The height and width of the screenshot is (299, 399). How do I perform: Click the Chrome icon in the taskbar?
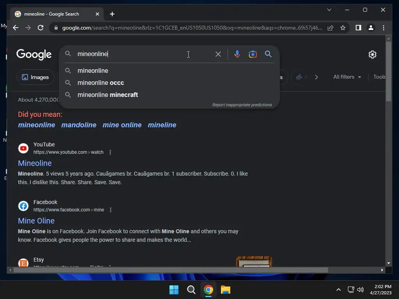(208, 290)
